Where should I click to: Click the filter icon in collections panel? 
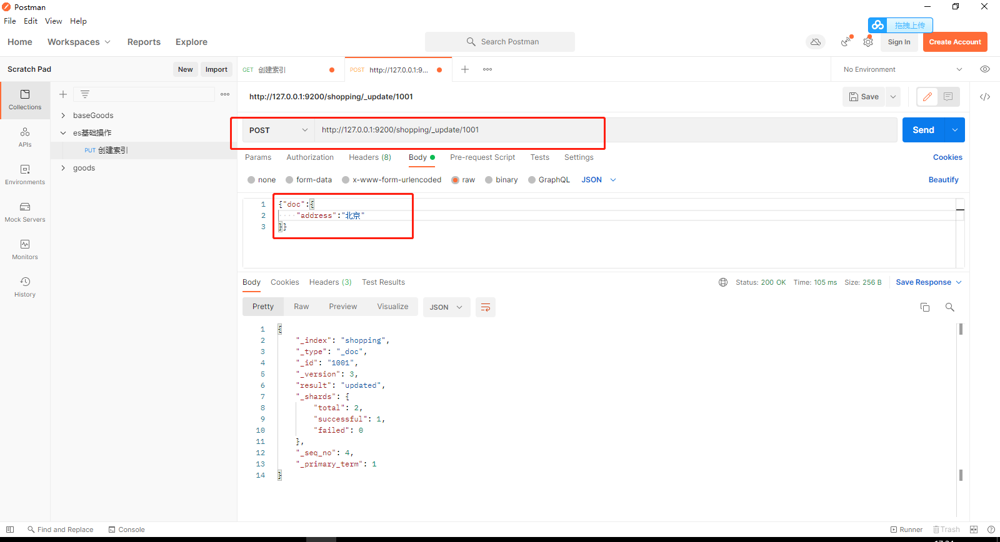click(x=85, y=94)
